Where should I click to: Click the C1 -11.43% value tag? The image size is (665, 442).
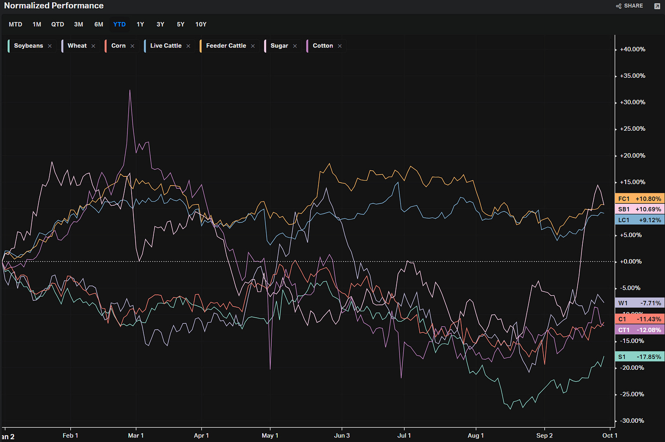click(x=639, y=319)
